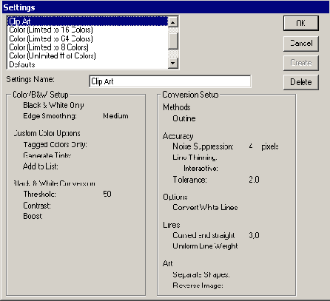The width and height of the screenshot is (330, 301).
Task: Select Clip Art in the settings list
Action: pyautogui.click(x=88, y=21)
